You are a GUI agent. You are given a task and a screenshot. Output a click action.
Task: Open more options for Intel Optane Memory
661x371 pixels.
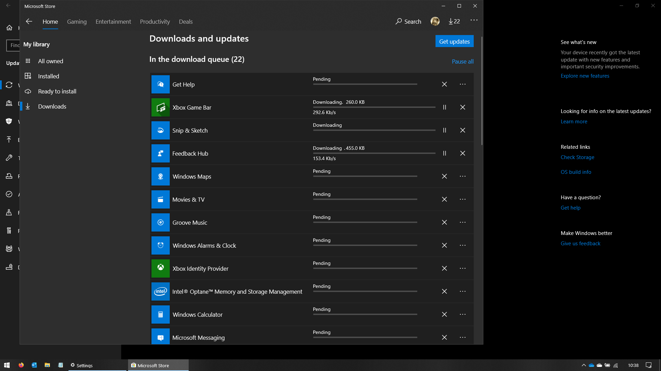point(463,291)
